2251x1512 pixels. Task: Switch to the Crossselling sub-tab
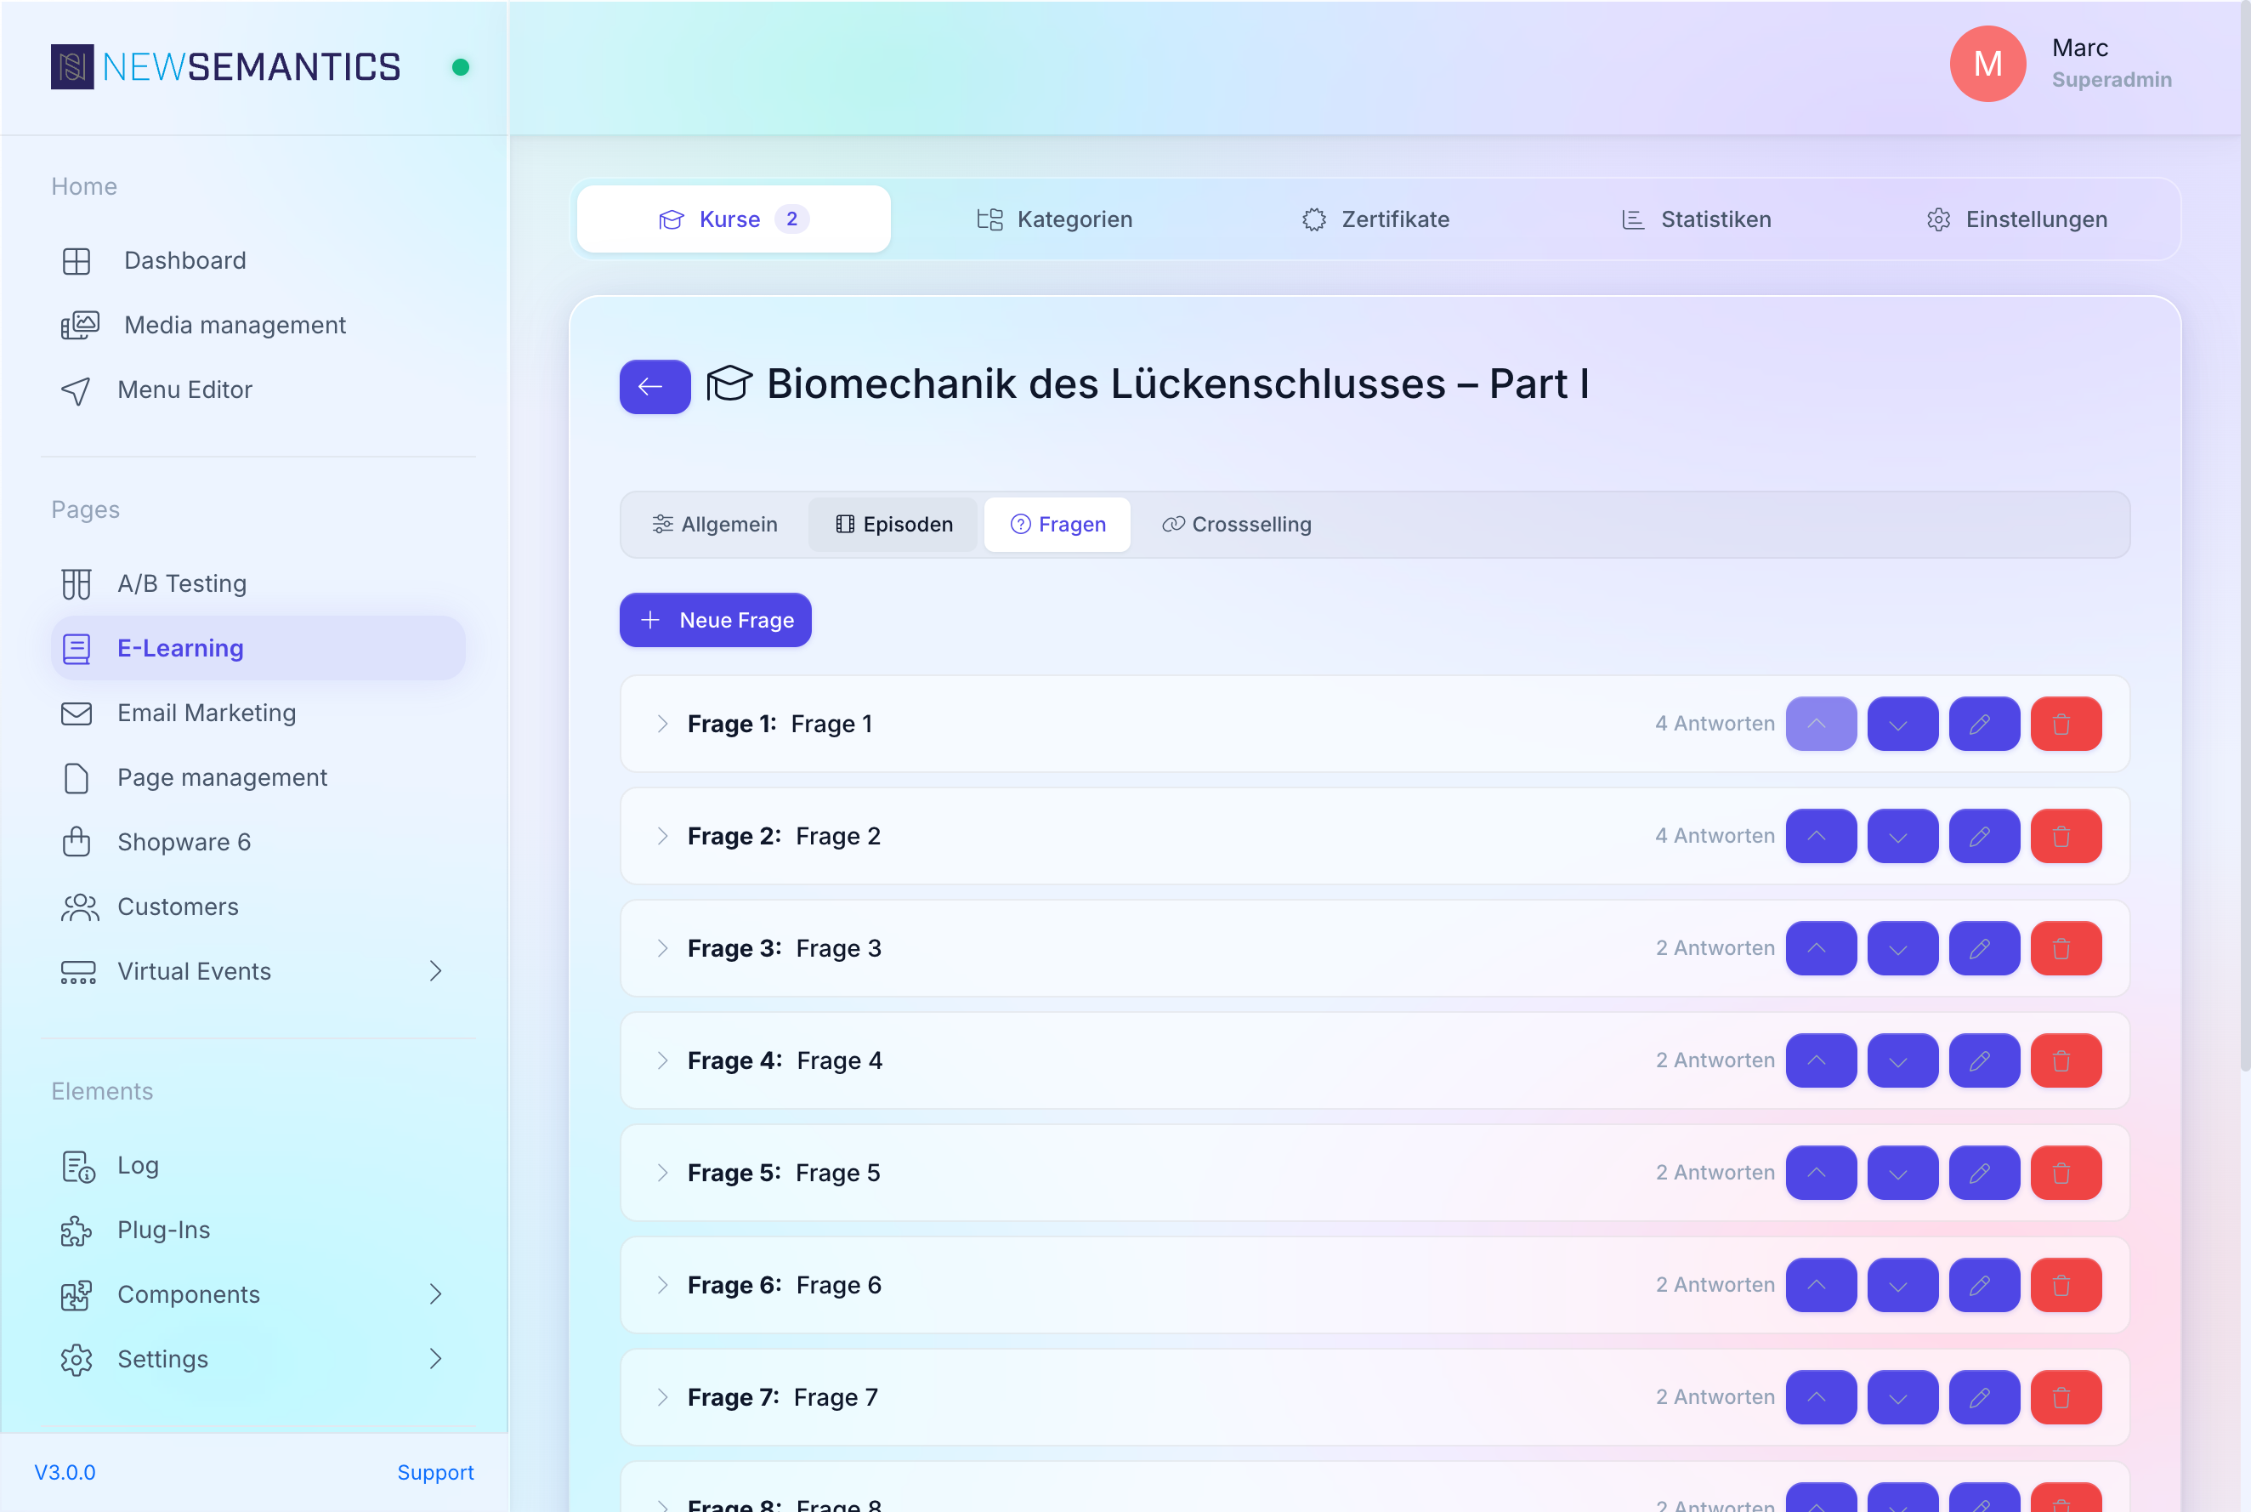click(x=1236, y=525)
